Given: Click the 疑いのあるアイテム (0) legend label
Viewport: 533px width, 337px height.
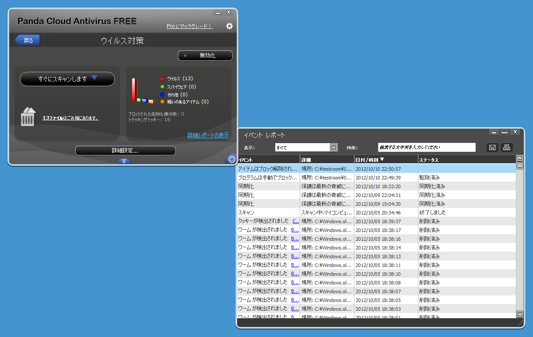Looking at the screenshot, I should [x=188, y=102].
